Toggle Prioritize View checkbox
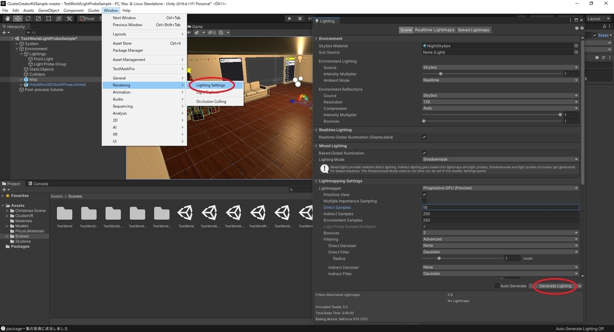Screen dimensions: 614x332 point(424,195)
